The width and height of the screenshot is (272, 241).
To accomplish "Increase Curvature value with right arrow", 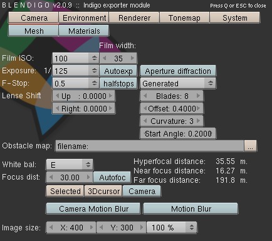I will point(199,121).
